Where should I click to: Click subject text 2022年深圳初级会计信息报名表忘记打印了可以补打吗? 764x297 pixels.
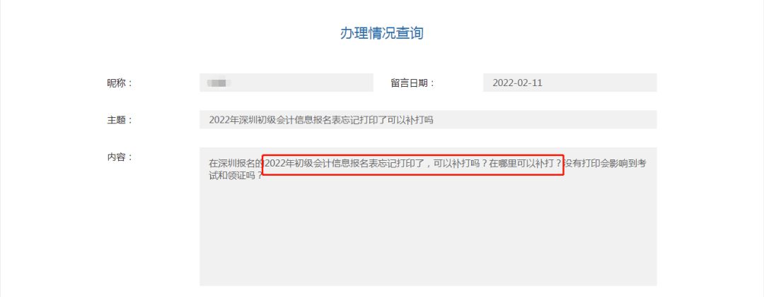[320, 120]
